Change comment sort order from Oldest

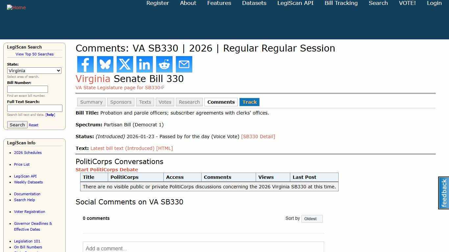312,219
